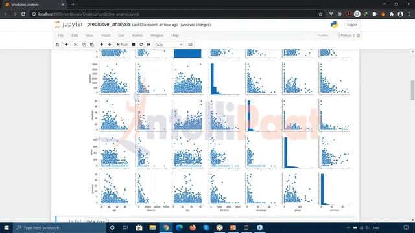This screenshot has width=415, height=233.
Task: Open the Insert menu
Action: [x=106, y=36]
